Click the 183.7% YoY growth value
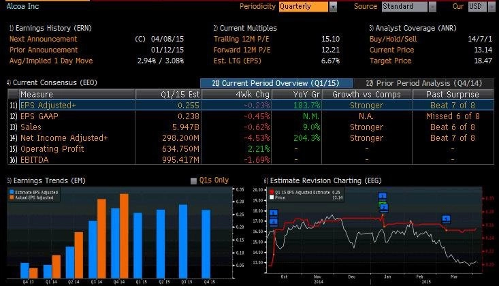 307,105
